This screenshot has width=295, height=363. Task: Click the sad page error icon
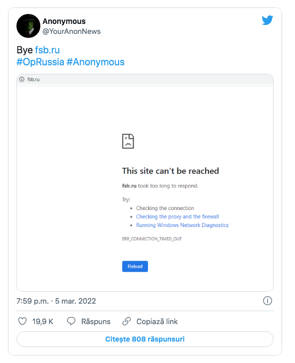pyautogui.click(x=128, y=141)
